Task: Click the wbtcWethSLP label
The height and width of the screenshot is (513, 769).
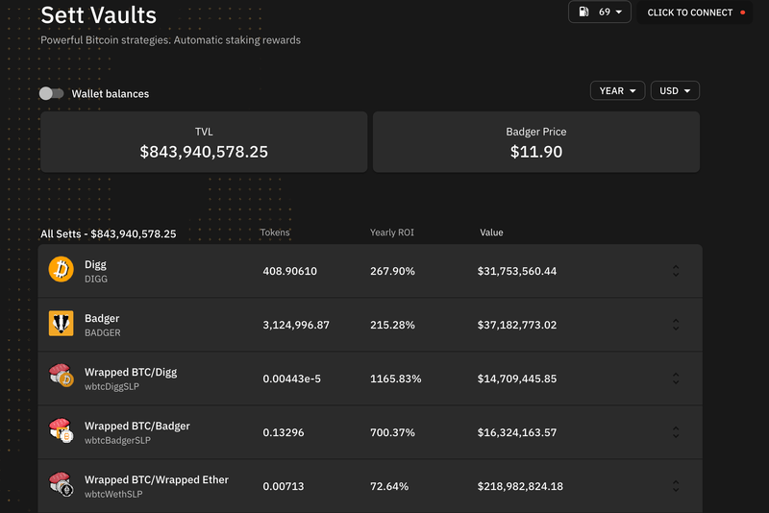Action: 113,494
